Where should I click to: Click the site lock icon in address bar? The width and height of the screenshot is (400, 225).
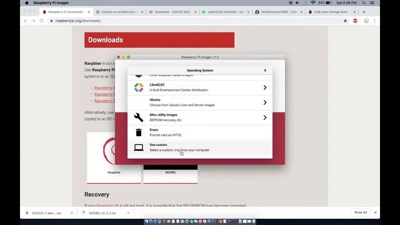coord(51,21)
